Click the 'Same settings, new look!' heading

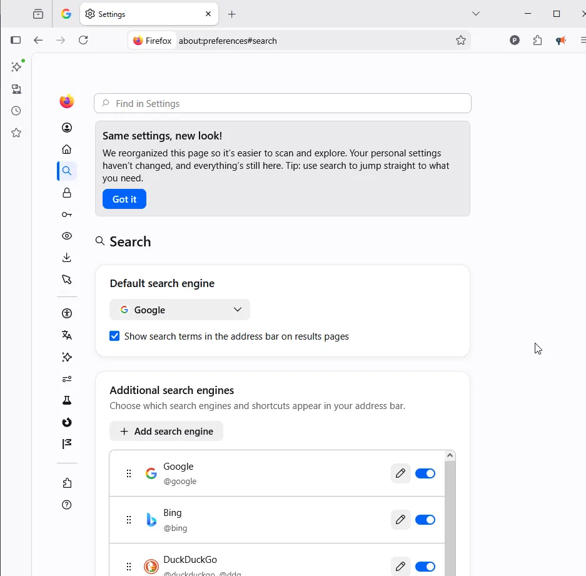tap(162, 136)
